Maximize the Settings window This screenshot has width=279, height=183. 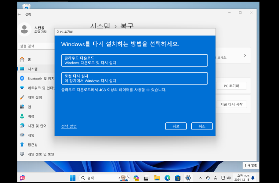[240, 12]
